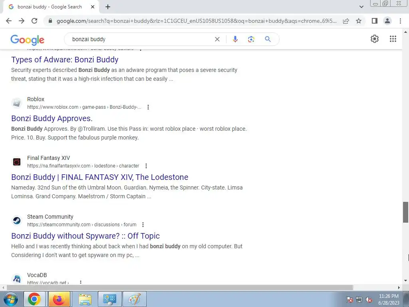409x307 pixels.
Task: Go back to the previous page
Action: (9, 21)
